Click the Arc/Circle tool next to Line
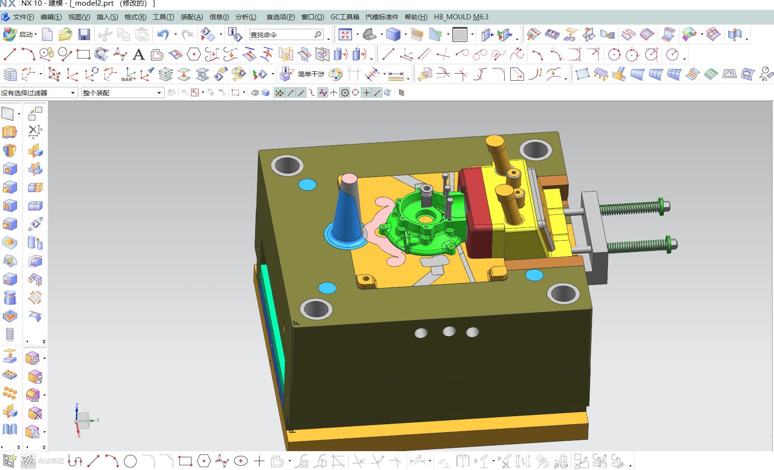 (28, 55)
